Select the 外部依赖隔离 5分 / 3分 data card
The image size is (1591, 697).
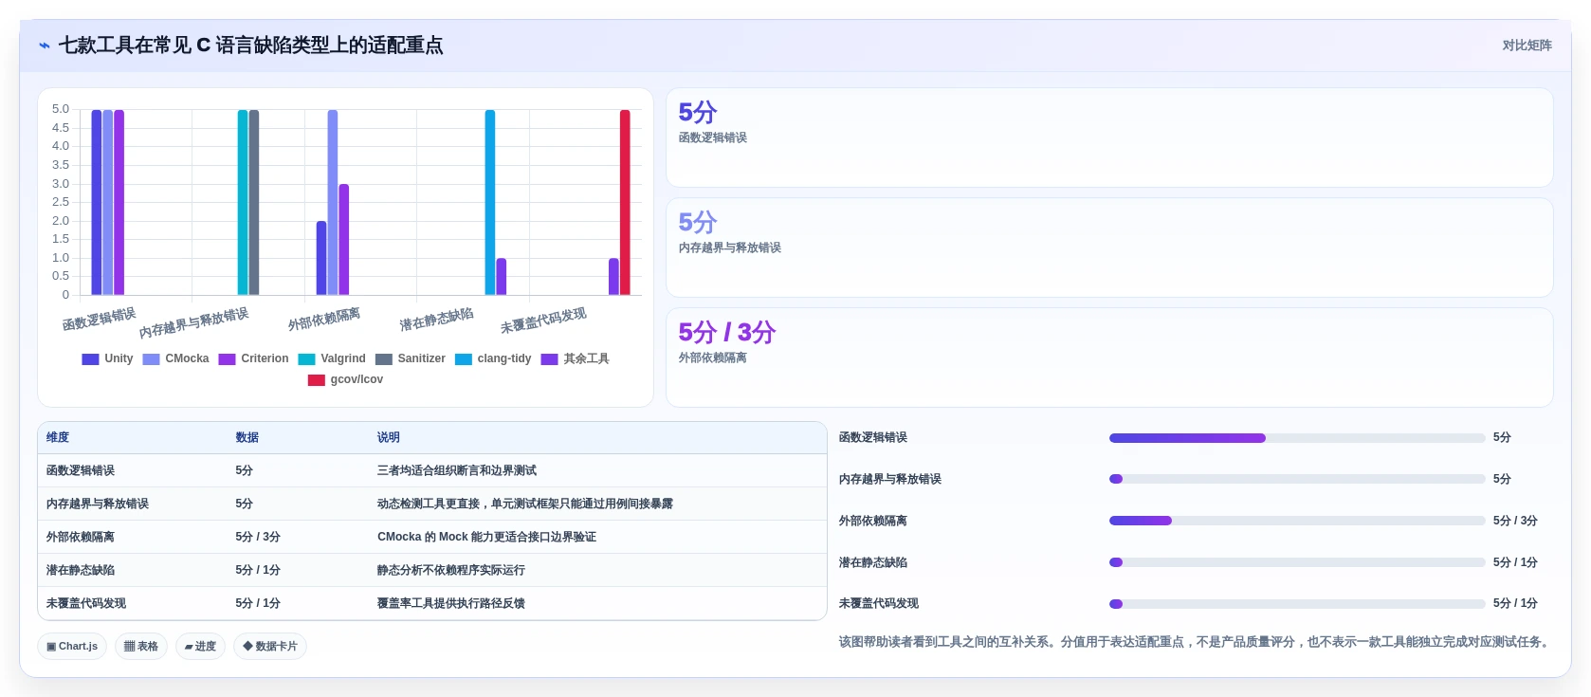coord(1109,358)
